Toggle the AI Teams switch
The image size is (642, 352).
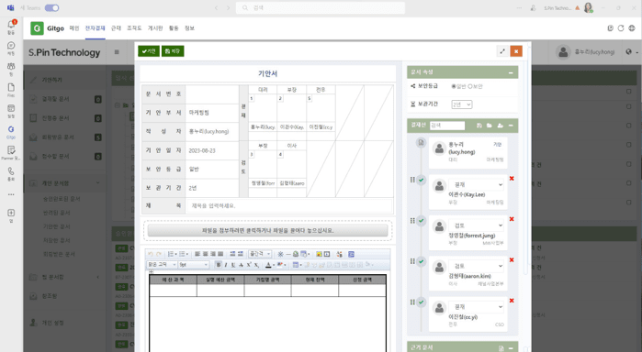tap(51, 7)
